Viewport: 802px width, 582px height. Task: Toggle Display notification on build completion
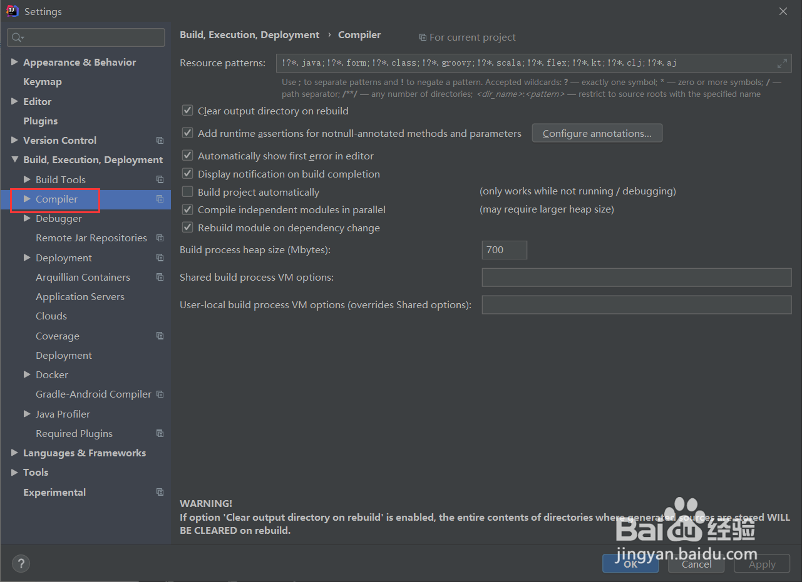pos(187,174)
